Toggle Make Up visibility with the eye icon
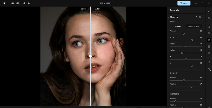212x108 pixels. click(200, 17)
